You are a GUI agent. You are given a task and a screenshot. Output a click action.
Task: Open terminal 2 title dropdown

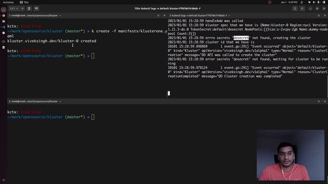(35, 101)
